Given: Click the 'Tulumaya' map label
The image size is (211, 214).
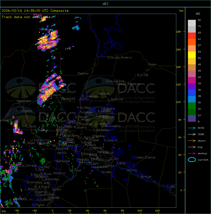Looking at the screenshot, I should [x=86, y=112].
